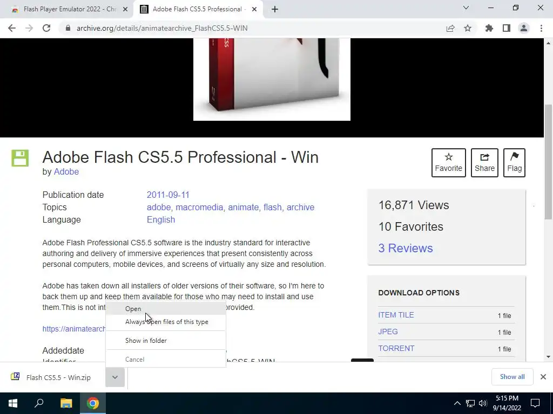Open the notification center icon
Viewport: 553px width, 414px height.
(535, 403)
